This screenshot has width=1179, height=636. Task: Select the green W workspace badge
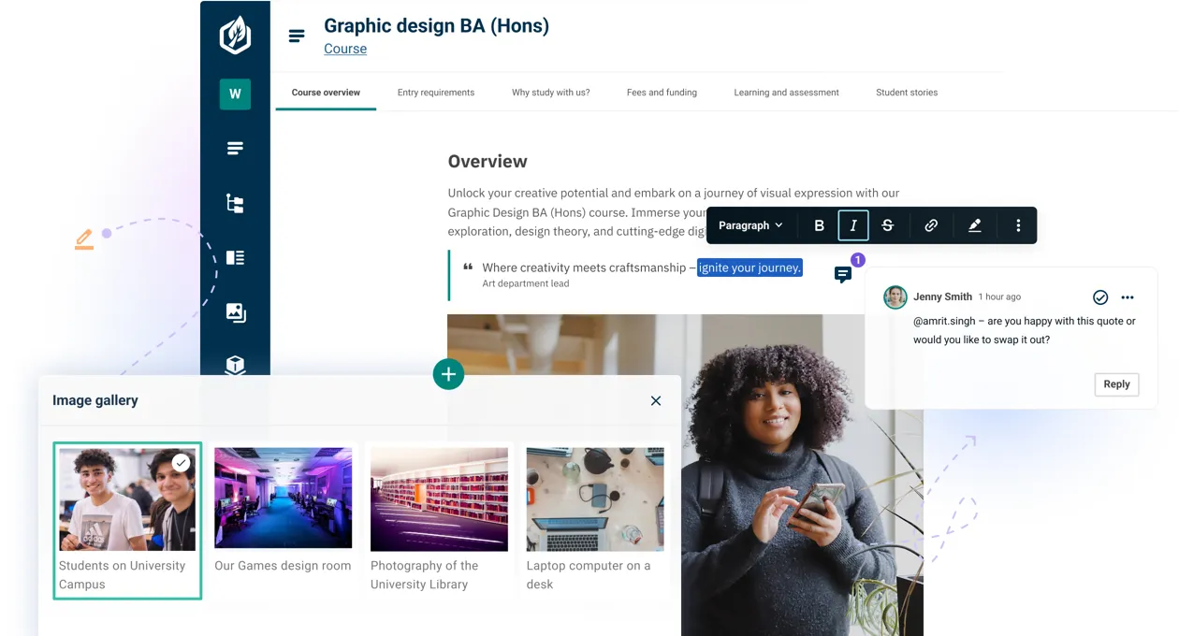pyautogui.click(x=235, y=94)
